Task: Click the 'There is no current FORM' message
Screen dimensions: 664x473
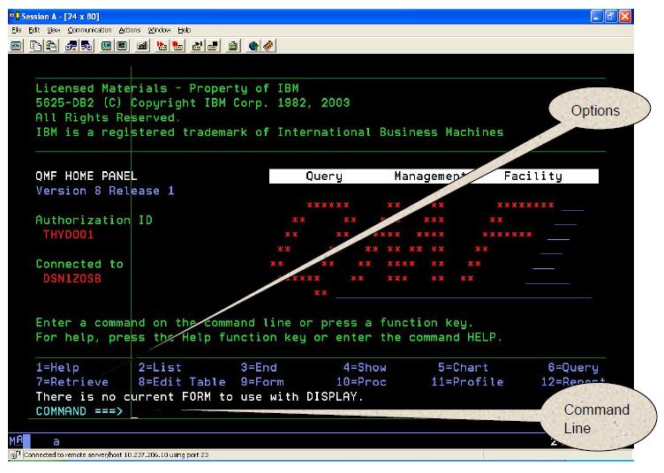Action: pos(200,396)
